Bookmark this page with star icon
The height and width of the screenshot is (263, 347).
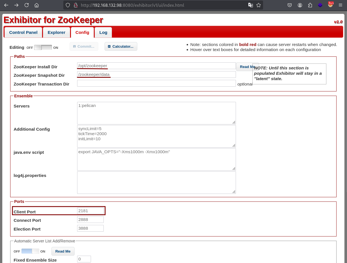258,5
